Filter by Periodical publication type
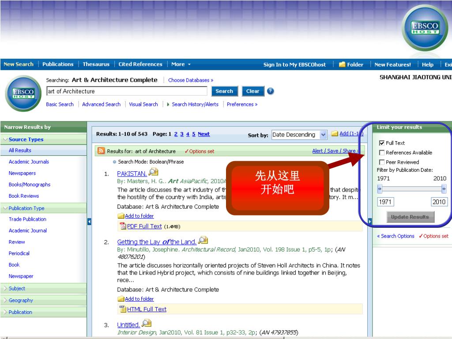 point(19,253)
